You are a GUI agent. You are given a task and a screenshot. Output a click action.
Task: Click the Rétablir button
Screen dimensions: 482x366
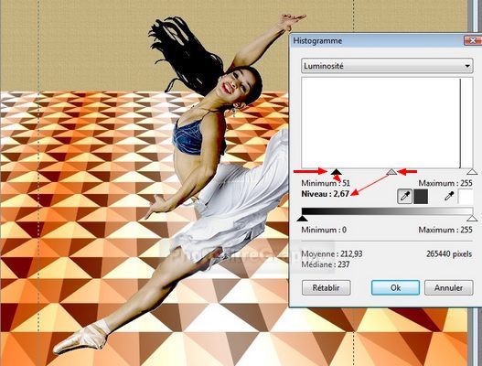click(327, 288)
